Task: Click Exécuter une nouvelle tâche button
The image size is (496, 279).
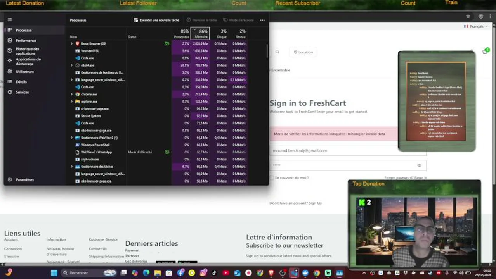Action: [x=156, y=20]
